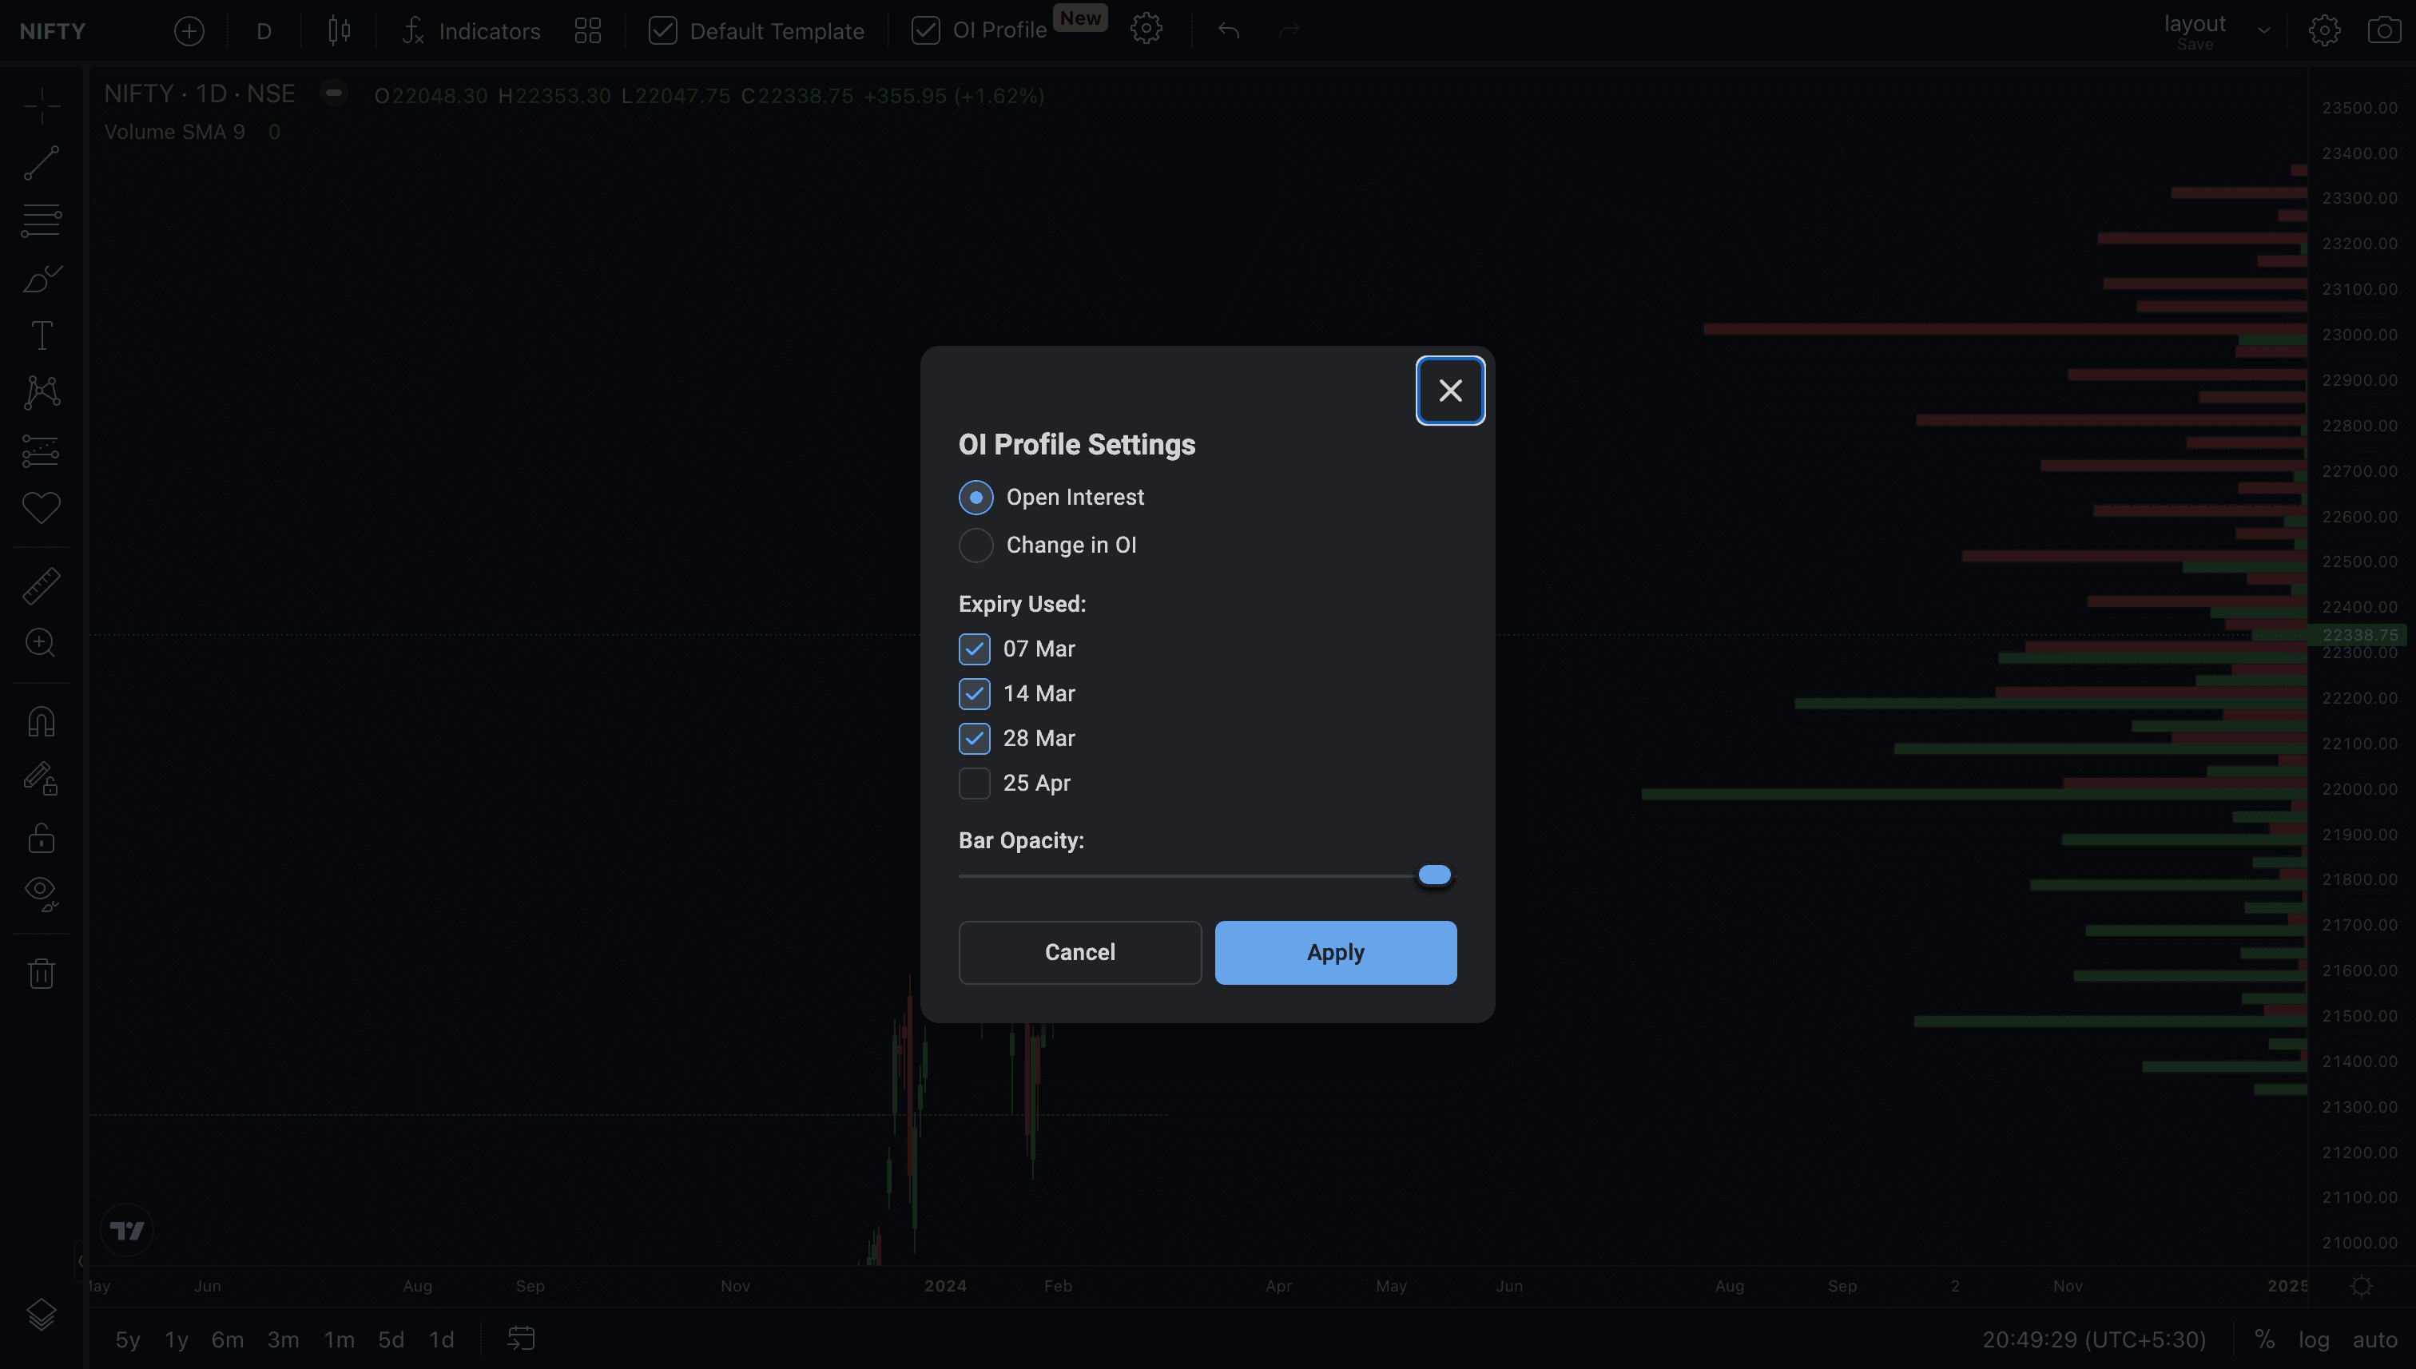Viewport: 2416px width, 1369px height.
Task: Open the chart type candles icon
Action: [340, 30]
